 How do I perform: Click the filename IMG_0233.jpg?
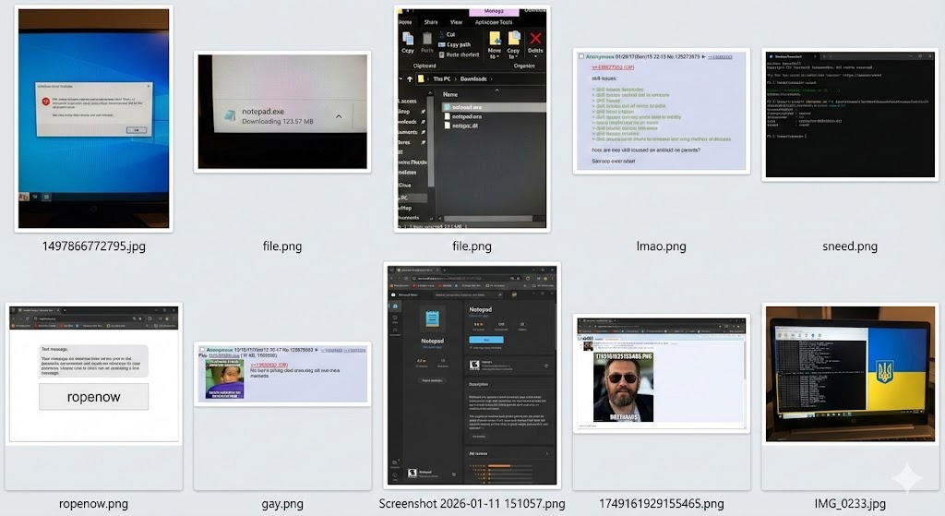(x=850, y=504)
